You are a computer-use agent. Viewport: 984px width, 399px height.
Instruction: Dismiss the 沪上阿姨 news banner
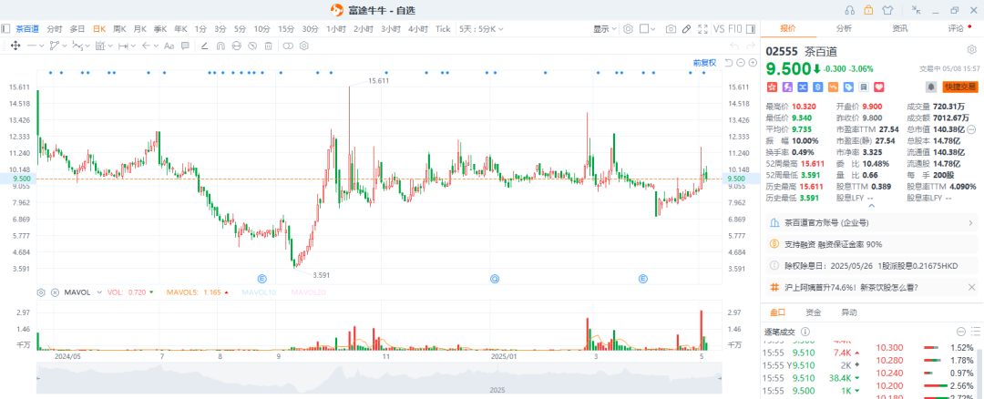coord(971,288)
